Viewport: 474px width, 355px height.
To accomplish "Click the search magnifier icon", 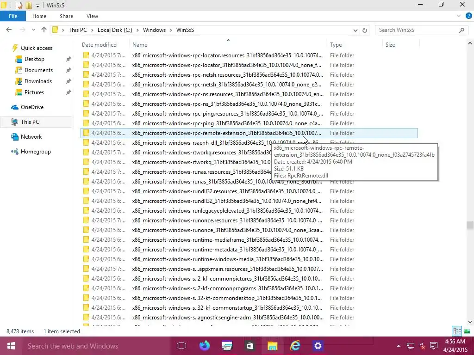I will point(462,30).
